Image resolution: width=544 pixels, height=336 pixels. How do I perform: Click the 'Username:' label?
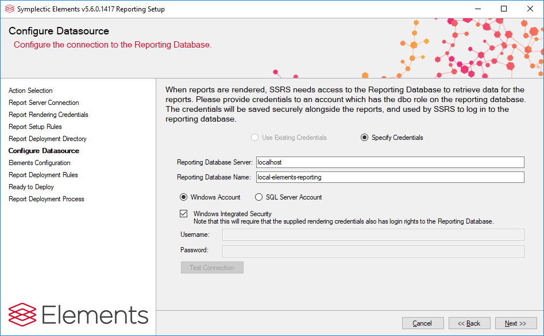point(195,235)
